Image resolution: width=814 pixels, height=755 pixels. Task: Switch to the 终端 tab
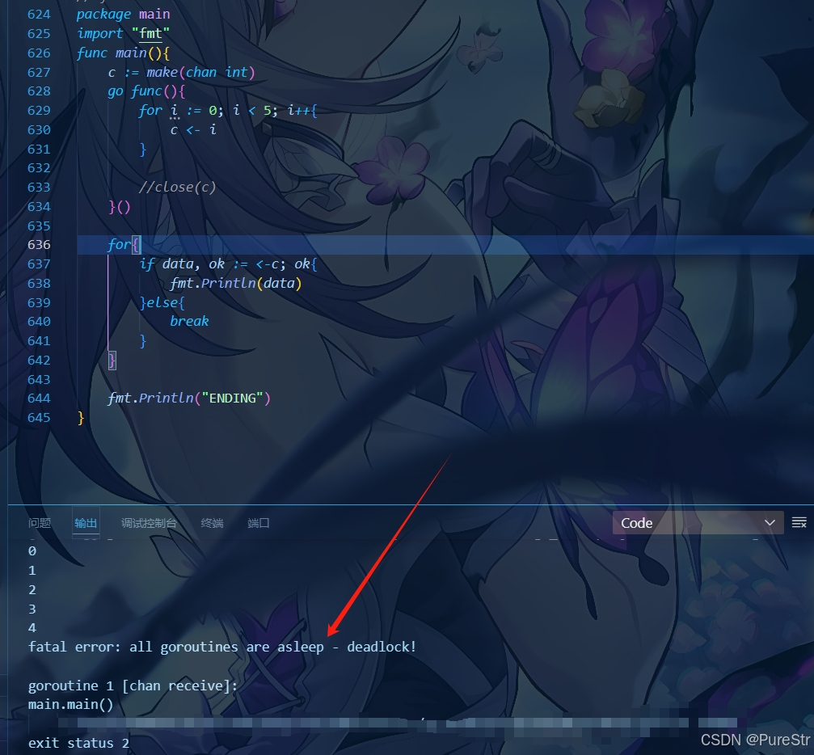pos(212,523)
